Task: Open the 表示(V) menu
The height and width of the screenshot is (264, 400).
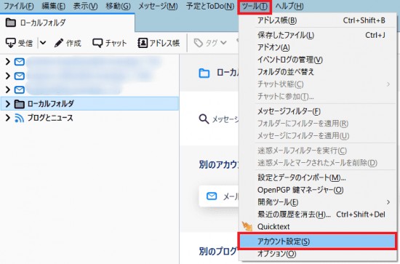Action: [85, 6]
